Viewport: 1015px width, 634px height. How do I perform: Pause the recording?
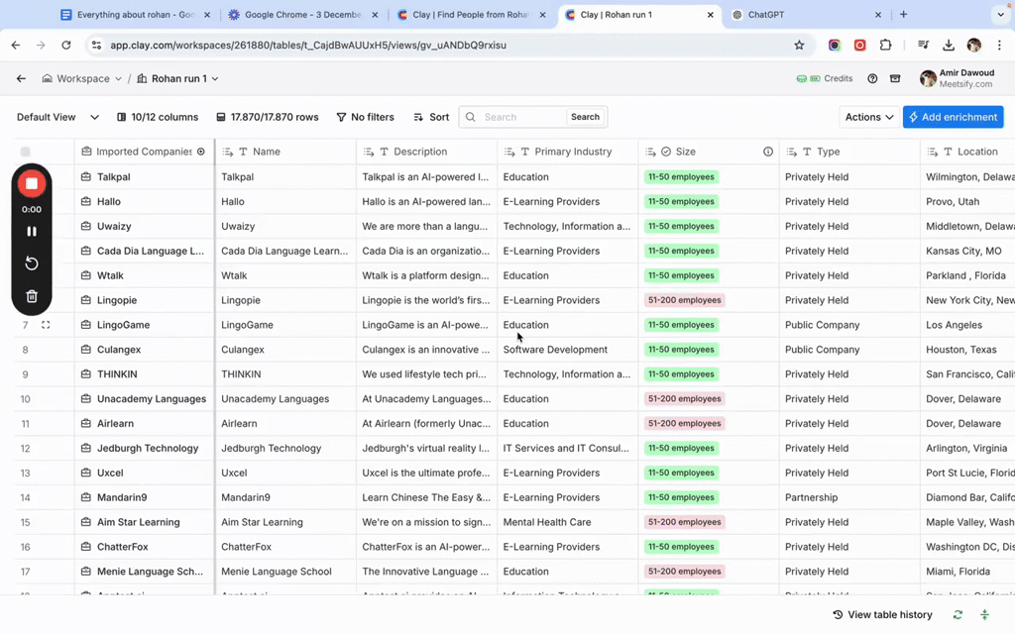(x=32, y=232)
